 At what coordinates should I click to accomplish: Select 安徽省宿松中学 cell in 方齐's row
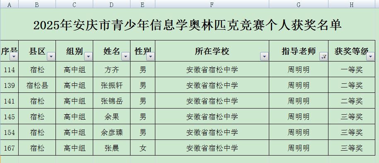pos(212,69)
